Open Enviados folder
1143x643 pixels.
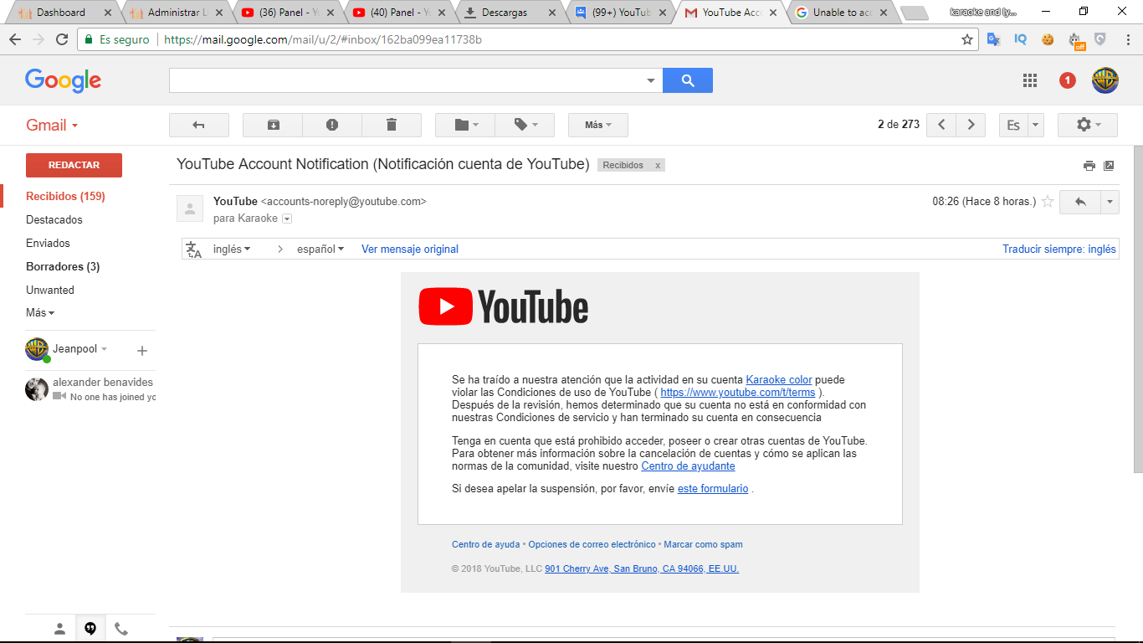tap(48, 243)
